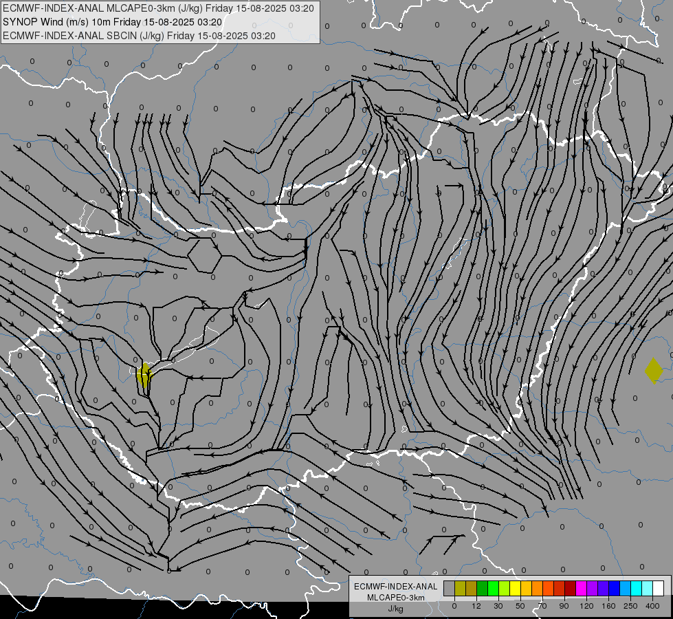Select the bright green legend swatch
Screen dimensions: 673x619
click(493, 588)
